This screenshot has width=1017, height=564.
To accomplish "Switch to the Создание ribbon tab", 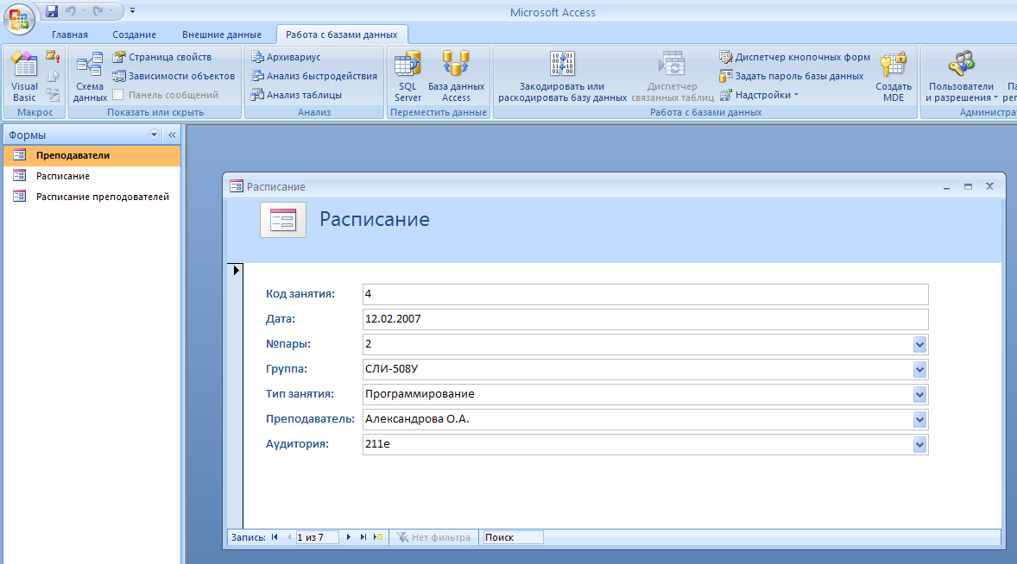I will 134,34.
